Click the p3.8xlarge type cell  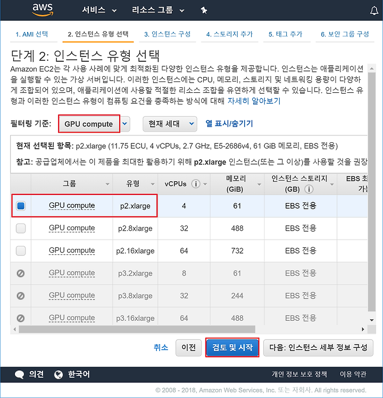pos(135,296)
